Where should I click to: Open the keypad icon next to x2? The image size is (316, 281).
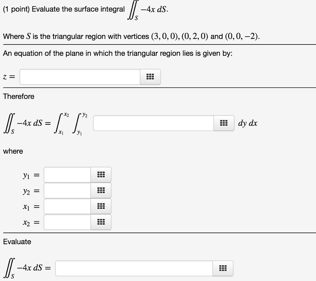click(101, 222)
